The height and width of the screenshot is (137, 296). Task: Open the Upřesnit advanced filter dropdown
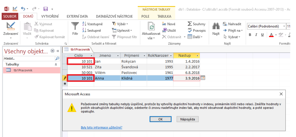coord(122,31)
